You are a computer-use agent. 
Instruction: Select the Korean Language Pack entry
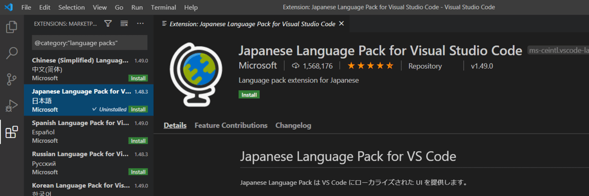(89, 188)
